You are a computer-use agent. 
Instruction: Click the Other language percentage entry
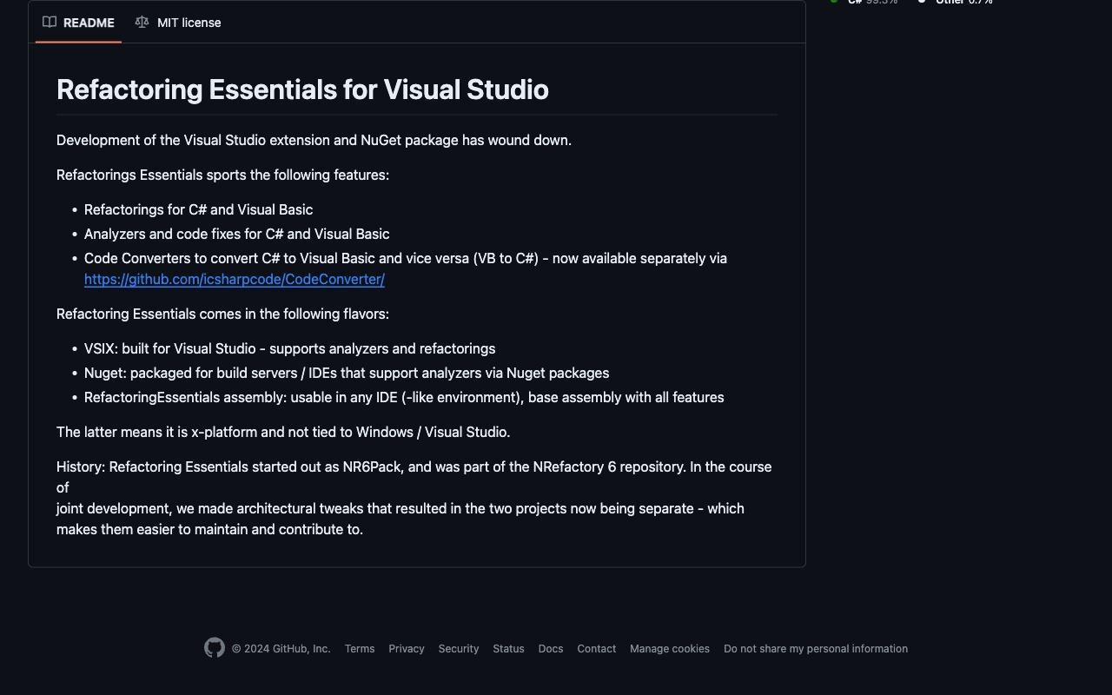coord(956,2)
